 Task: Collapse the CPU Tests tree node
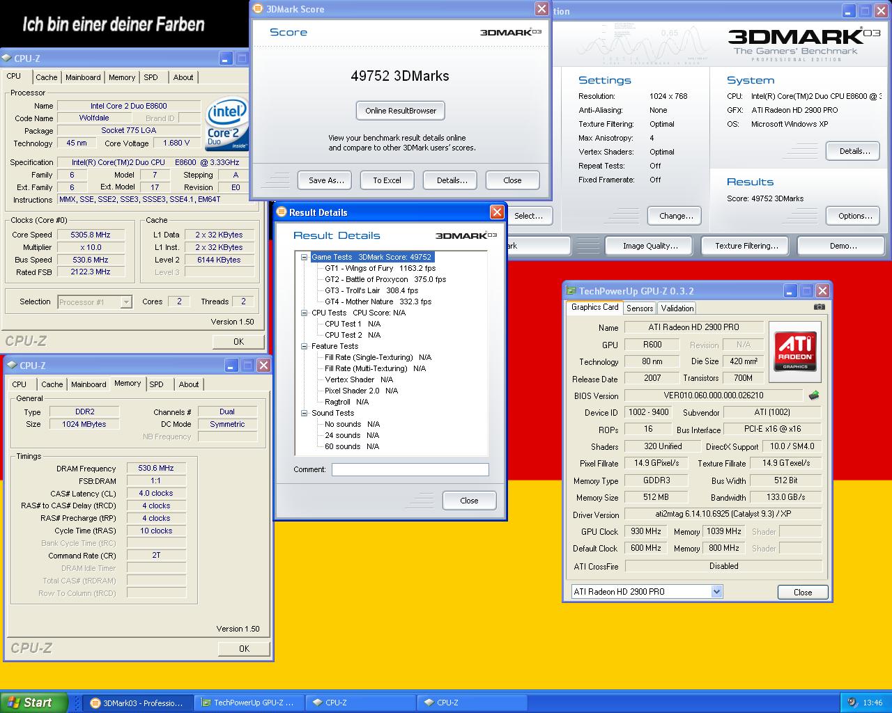[305, 313]
